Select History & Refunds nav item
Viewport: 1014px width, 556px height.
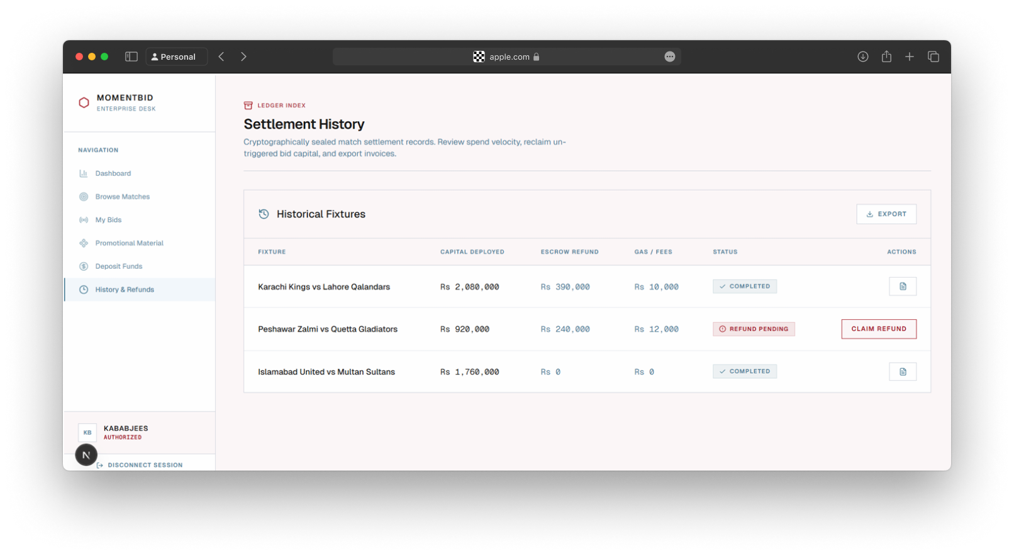click(139, 290)
